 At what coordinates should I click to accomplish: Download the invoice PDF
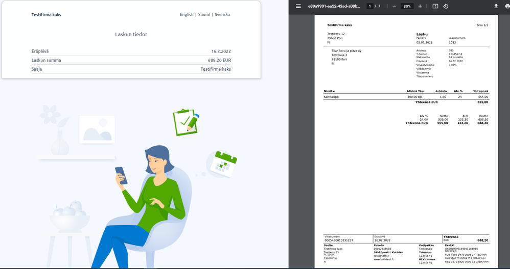point(496,6)
